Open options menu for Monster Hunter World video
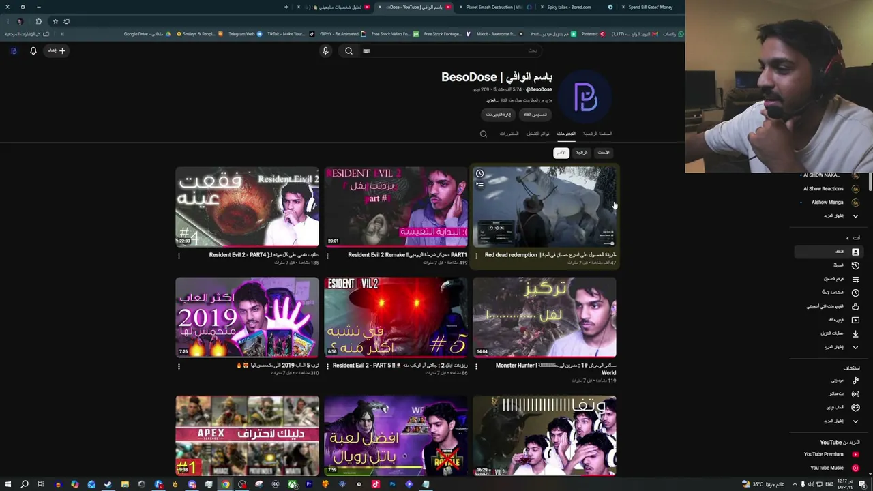Image resolution: width=873 pixels, height=491 pixels. pos(476,366)
